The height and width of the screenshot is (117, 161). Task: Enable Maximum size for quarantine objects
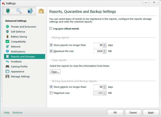(x=51, y=93)
